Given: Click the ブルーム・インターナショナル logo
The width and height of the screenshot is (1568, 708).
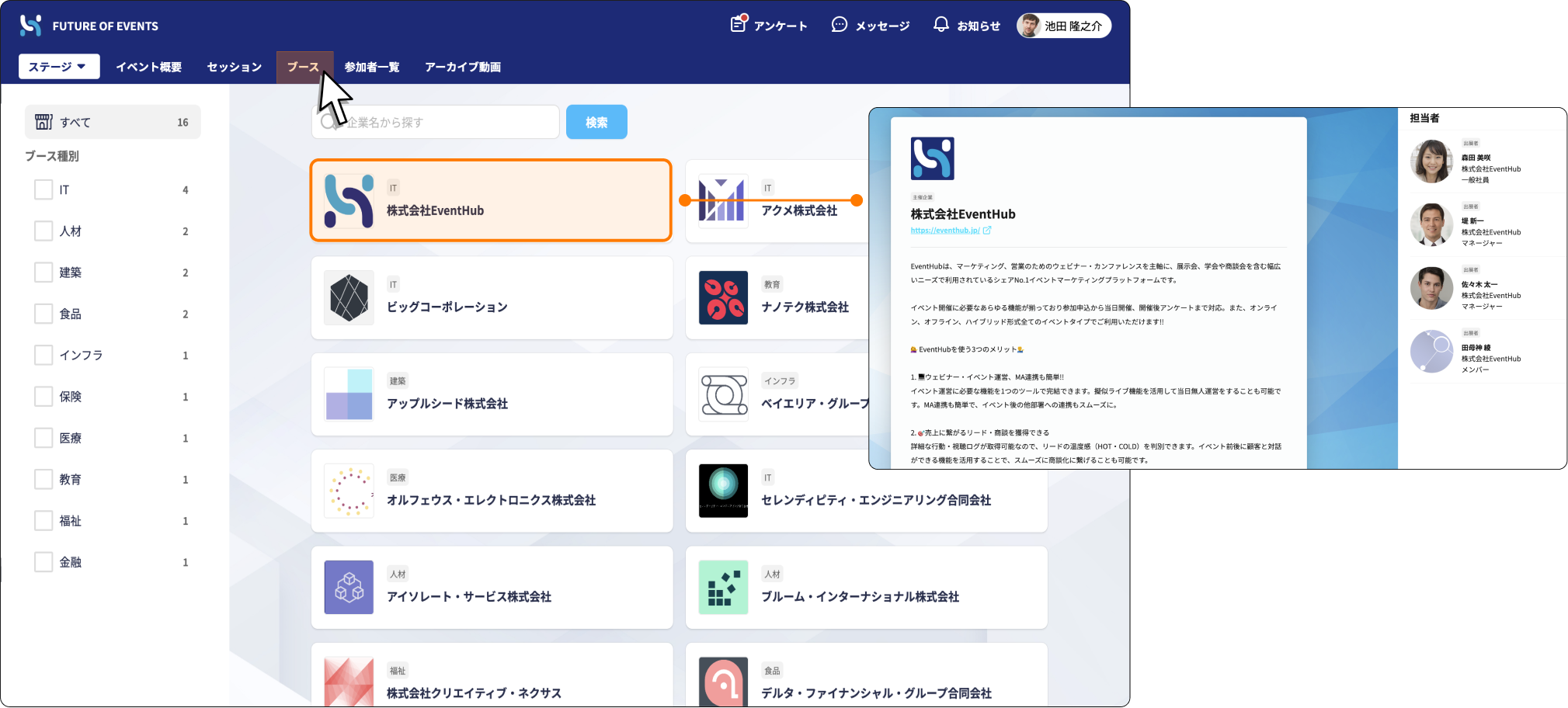Looking at the screenshot, I should [723, 588].
